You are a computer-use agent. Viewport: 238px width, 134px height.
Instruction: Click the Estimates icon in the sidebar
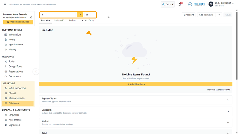pos(6,103)
